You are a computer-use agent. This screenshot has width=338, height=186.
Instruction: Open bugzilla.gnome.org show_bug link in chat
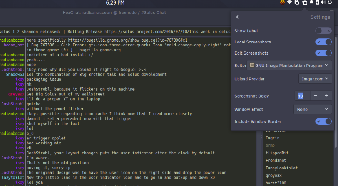pyautogui.click(x=127, y=40)
